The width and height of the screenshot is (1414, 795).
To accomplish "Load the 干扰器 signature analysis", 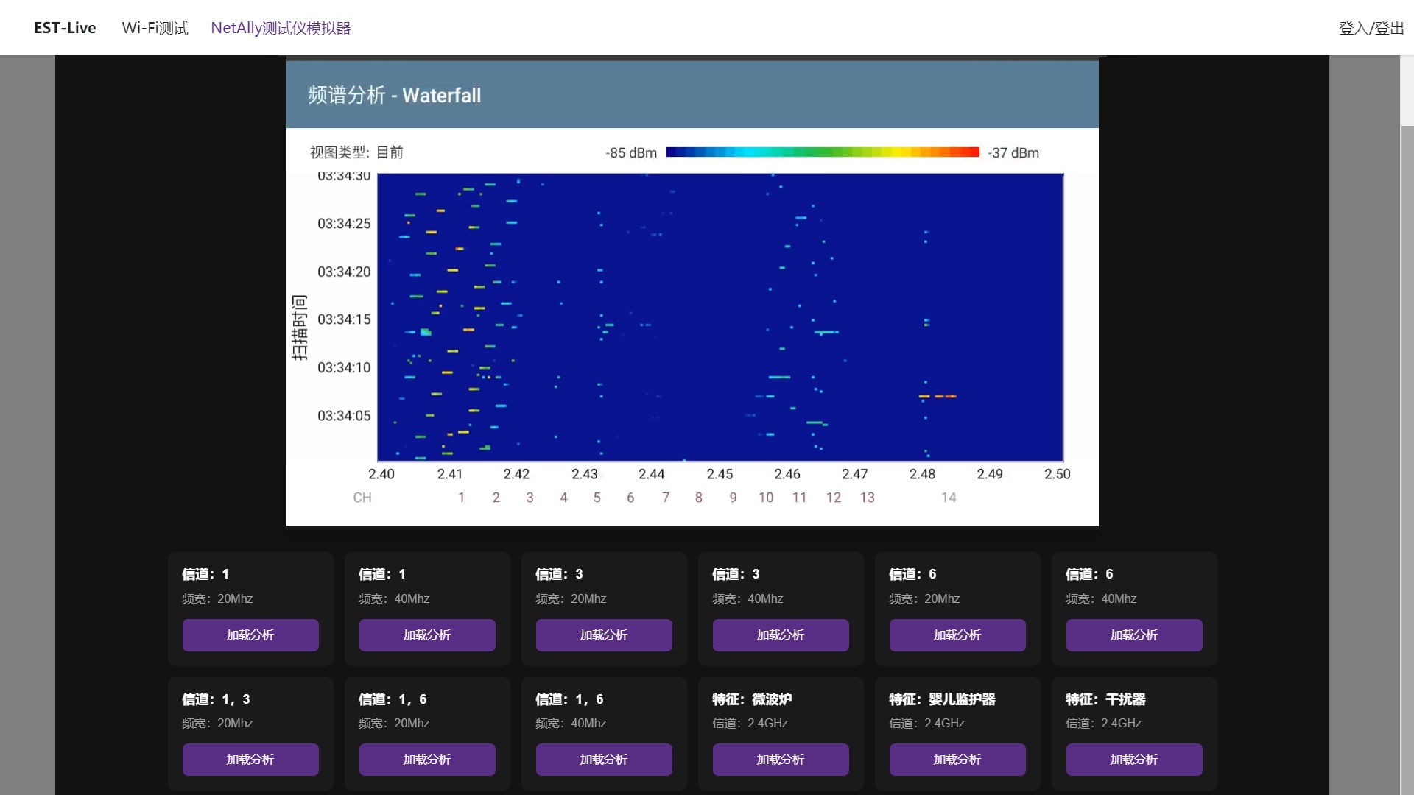I will click(x=1134, y=759).
